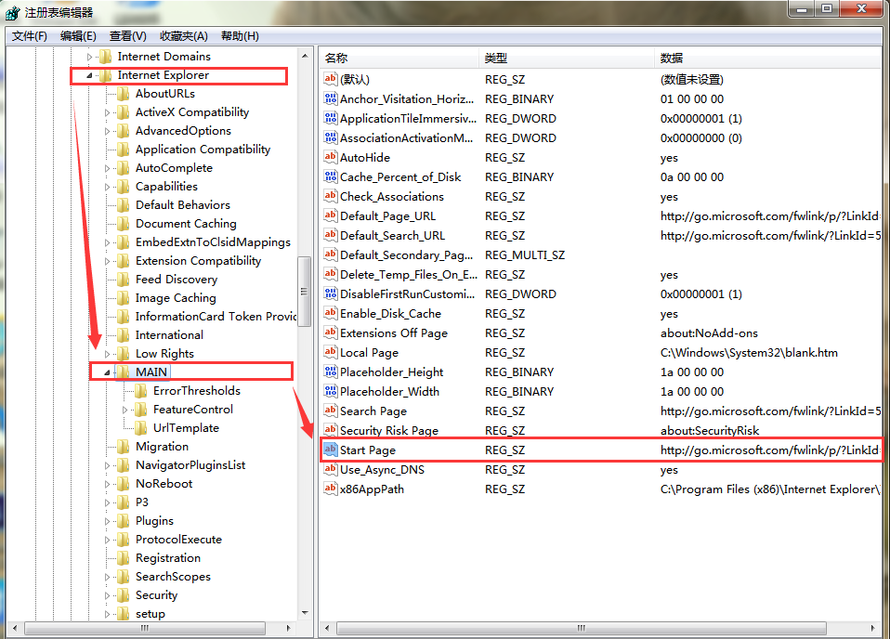The width and height of the screenshot is (890, 639).
Task: Click the Security key folder icon
Action: point(123,594)
